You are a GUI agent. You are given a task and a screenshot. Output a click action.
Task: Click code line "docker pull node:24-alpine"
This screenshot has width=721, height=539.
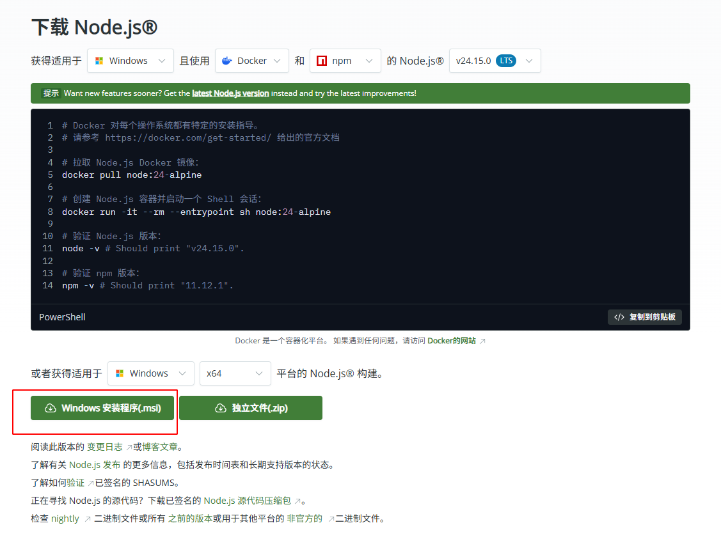click(x=132, y=175)
